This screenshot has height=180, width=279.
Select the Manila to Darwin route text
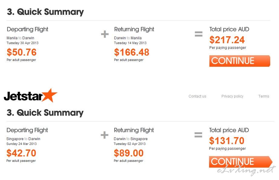pyautogui.click(x=20, y=38)
